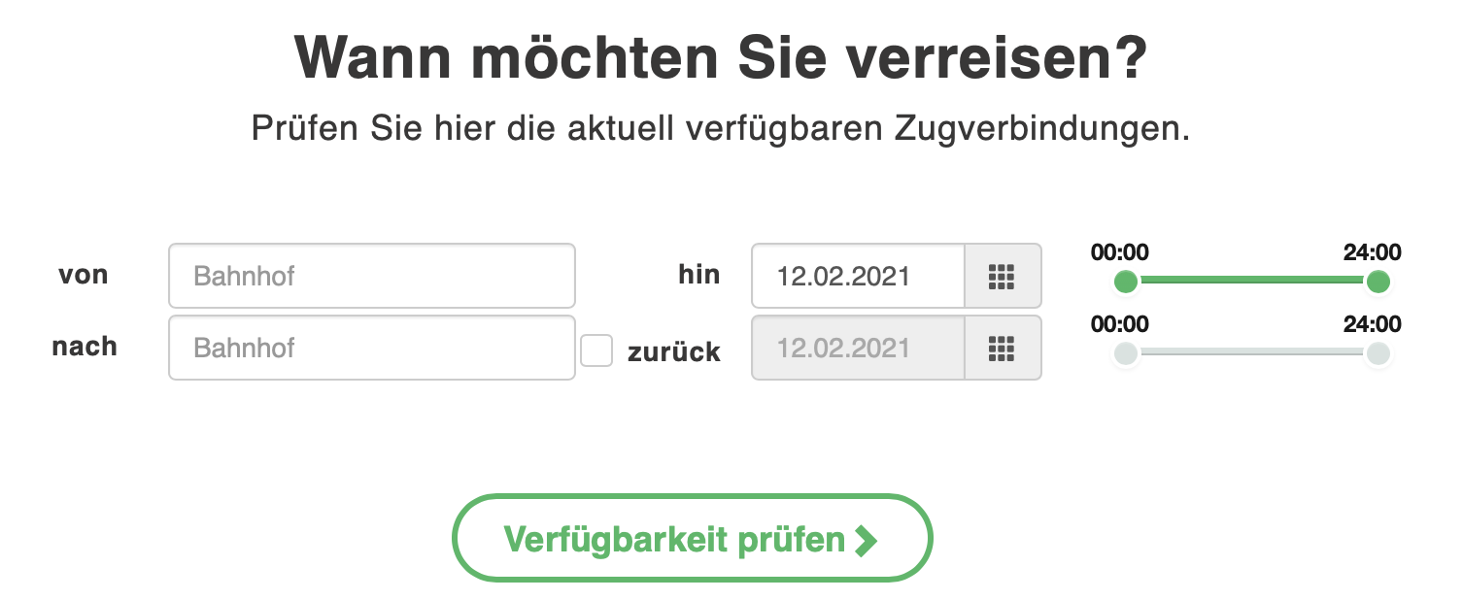The height and width of the screenshot is (600, 1463).
Task: Click the calendar icon of the grayed date field
Action: pyautogui.click(x=1002, y=348)
